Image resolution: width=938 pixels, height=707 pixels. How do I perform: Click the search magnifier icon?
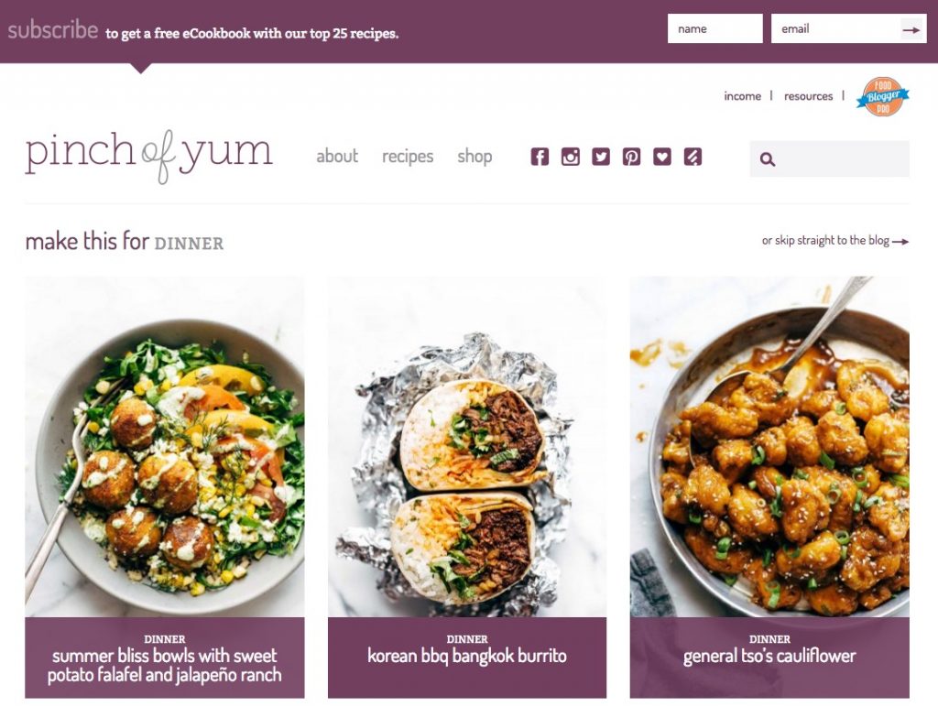pyautogui.click(x=768, y=159)
